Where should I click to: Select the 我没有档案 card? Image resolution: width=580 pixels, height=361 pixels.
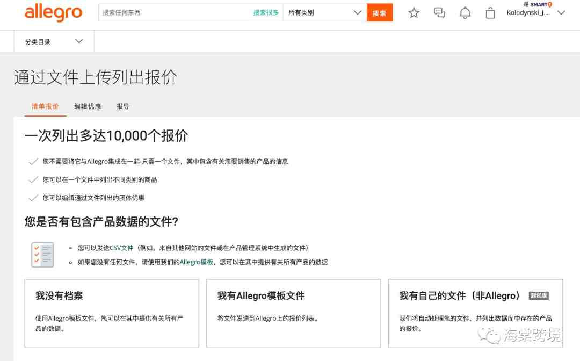point(112,313)
